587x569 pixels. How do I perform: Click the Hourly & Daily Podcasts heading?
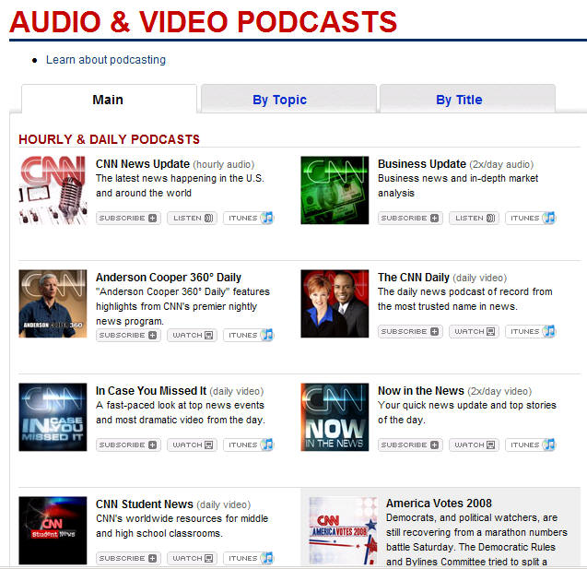pyautogui.click(x=109, y=139)
